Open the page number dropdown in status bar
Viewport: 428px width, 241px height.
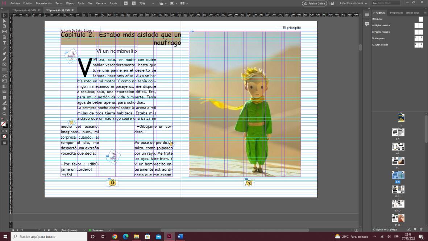pyautogui.click(x=39, y=230)
